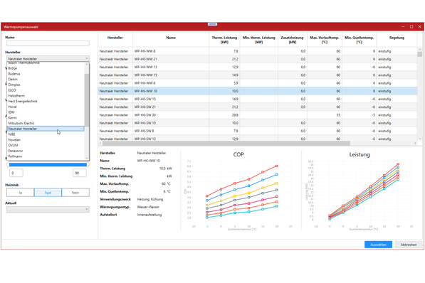Screen dimensions: 425x283
Task: Click the Auswählen button
Action: click(x=378, y=245)
